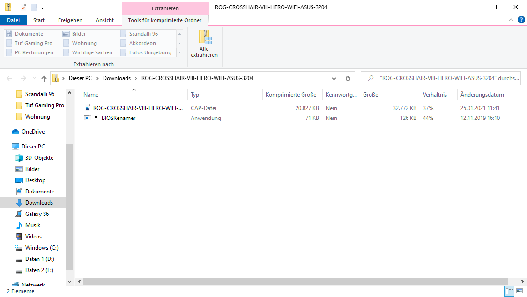Screen dimensions: 527x297
Task: Select the BIOSRenamer application file
Action: pyautogui.click(x=110, y=118)
